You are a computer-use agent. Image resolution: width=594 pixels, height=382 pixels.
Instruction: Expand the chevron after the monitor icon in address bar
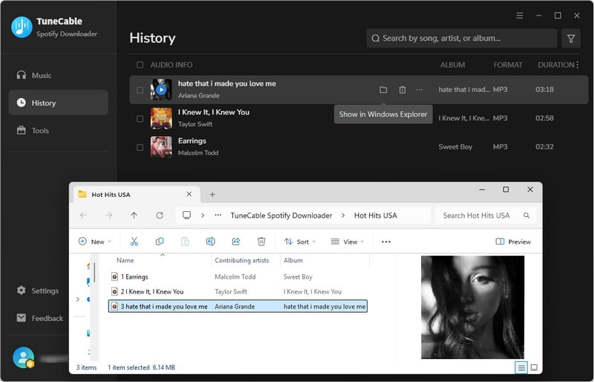pos(203,216)
